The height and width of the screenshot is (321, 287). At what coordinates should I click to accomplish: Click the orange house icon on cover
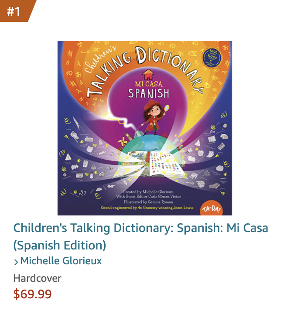point(148,74)
